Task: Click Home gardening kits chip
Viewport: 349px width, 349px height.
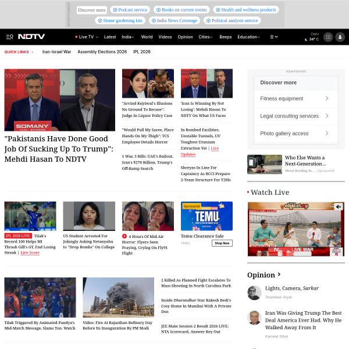Action: pos(120,20)
